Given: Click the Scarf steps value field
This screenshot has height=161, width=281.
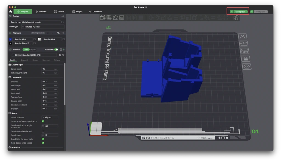Looking at the screenshot, I should tap(50, 135).
